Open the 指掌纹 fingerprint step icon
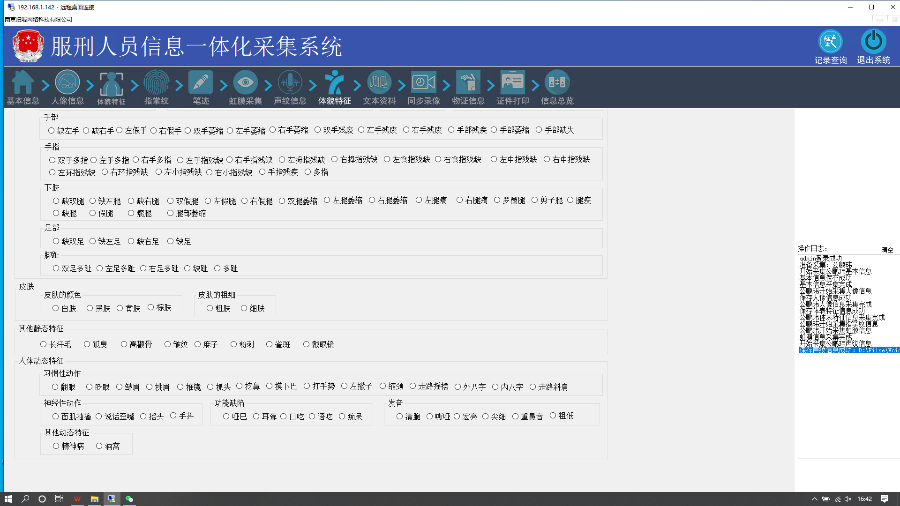This screenshot has width=900, height=506. click(156, 83)
